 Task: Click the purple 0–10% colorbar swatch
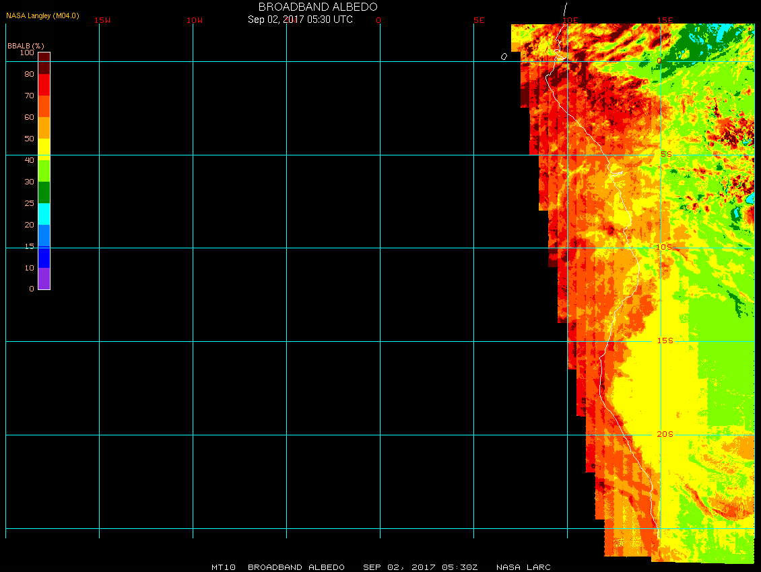point(44,279)
